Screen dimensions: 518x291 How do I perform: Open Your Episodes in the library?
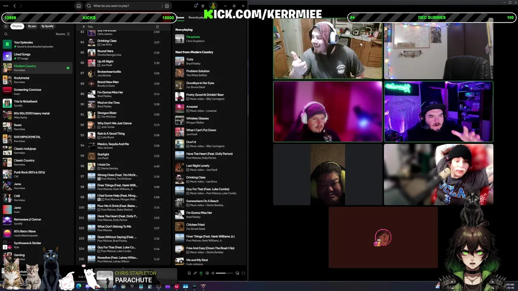pos(36,44)
